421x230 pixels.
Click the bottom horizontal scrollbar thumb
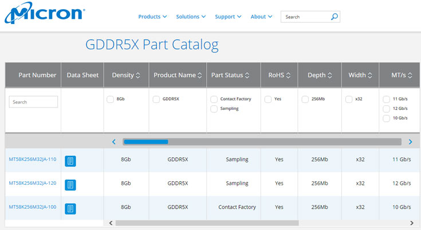coord(207,223)
